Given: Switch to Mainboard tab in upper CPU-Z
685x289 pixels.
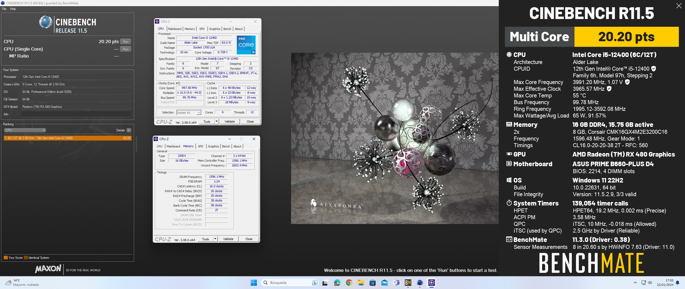Looking at the screenshot, I should (x=175, y=29).
